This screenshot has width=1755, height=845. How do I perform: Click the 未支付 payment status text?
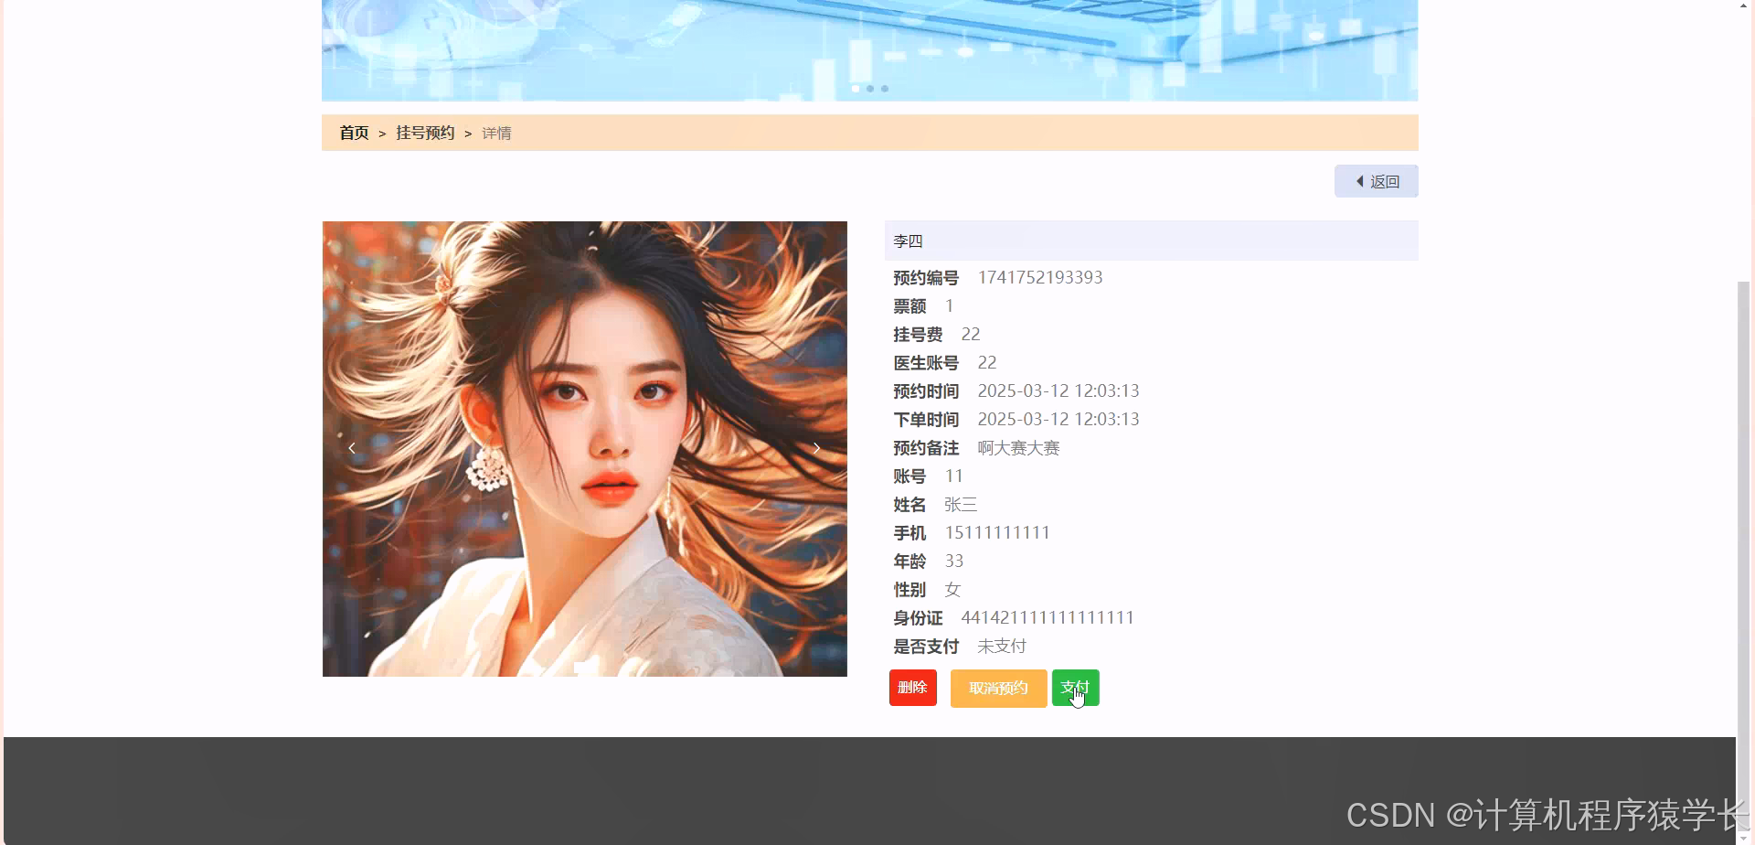click(1002, 646)
